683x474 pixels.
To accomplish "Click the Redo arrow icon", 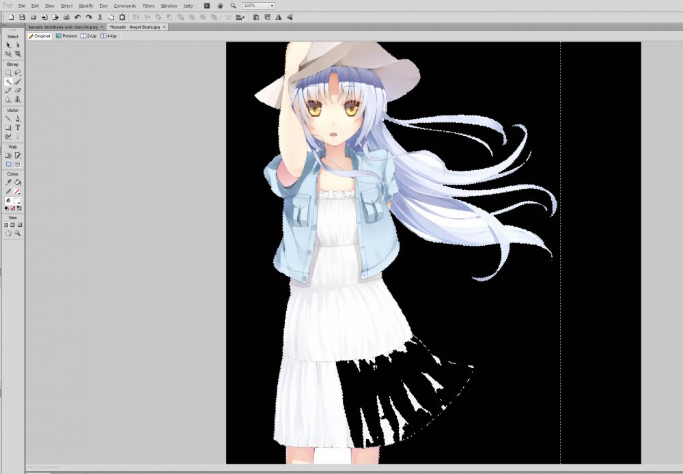I will [89, 18].
